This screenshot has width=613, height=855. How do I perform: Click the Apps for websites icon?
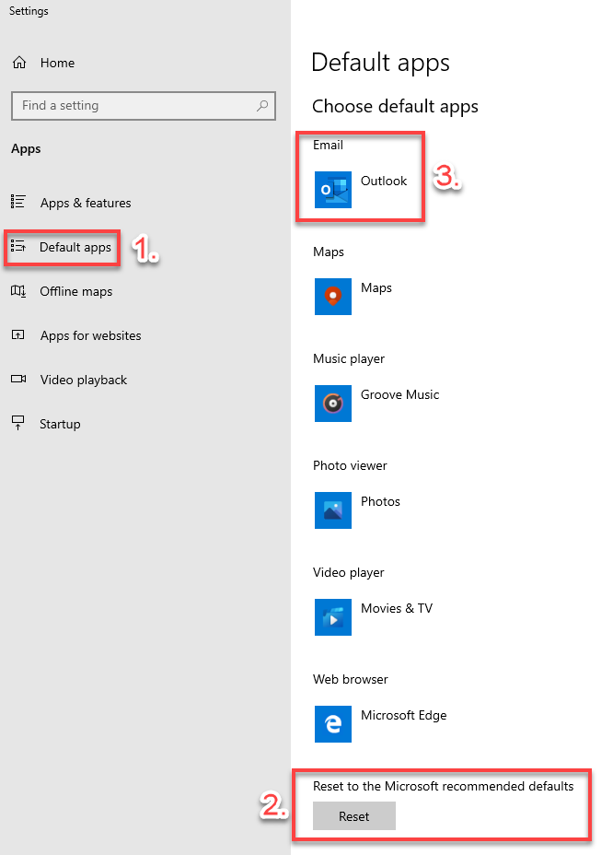18,334
